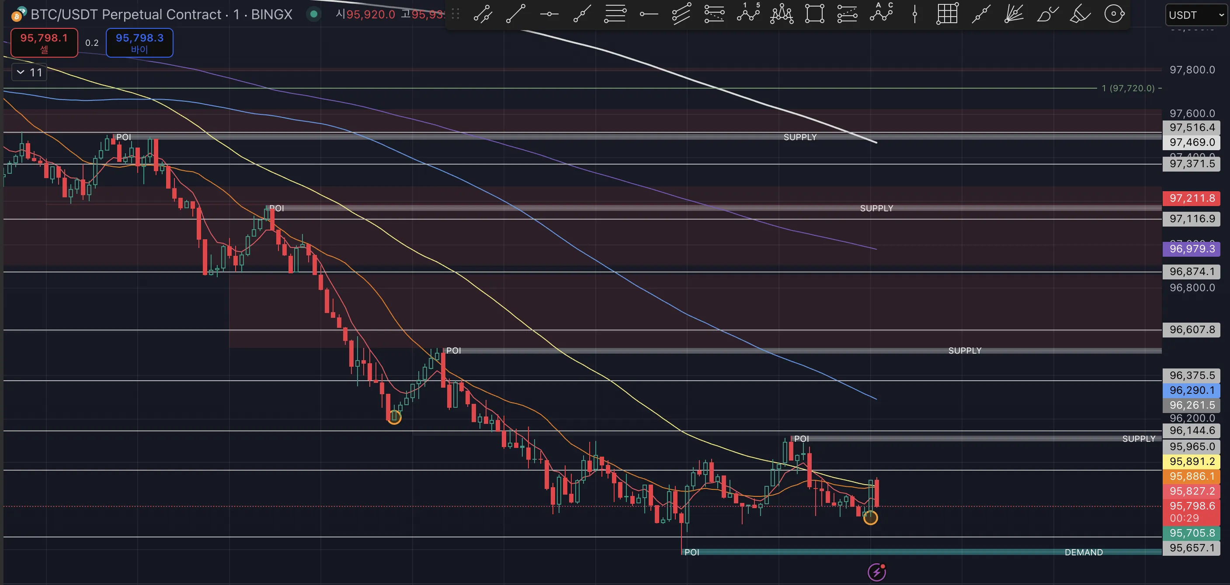Click the open price 95,920.0 value

(371, 14)
